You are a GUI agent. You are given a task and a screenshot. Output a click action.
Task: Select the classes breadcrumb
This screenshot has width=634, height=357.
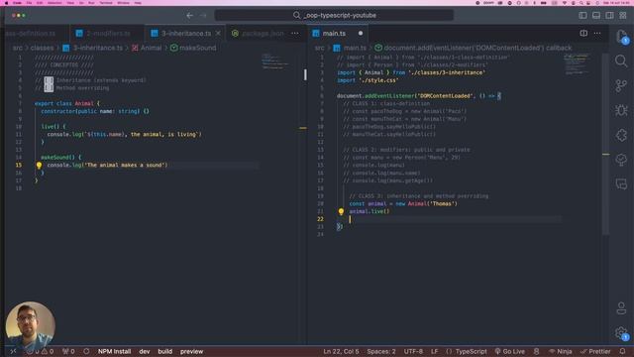coord(42,48)
